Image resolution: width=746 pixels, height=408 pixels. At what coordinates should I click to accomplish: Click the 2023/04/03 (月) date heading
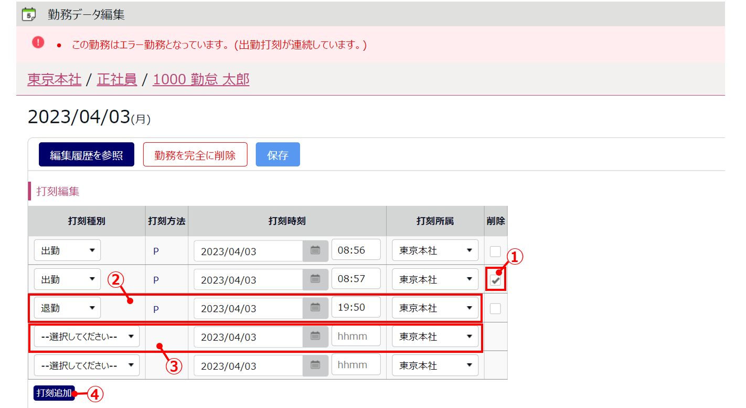(89, 117)
